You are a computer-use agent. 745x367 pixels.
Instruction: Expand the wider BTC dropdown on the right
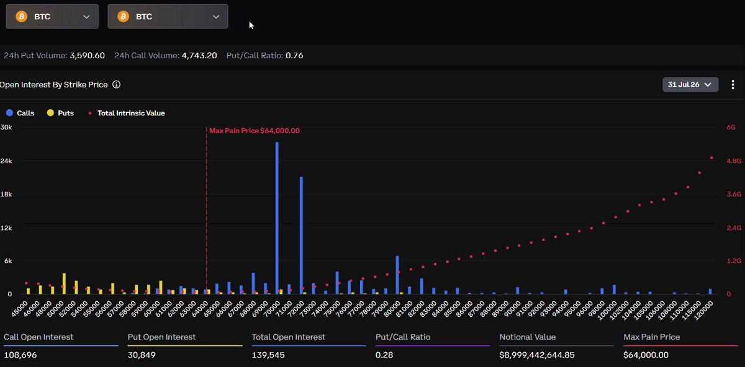(168, 17)
